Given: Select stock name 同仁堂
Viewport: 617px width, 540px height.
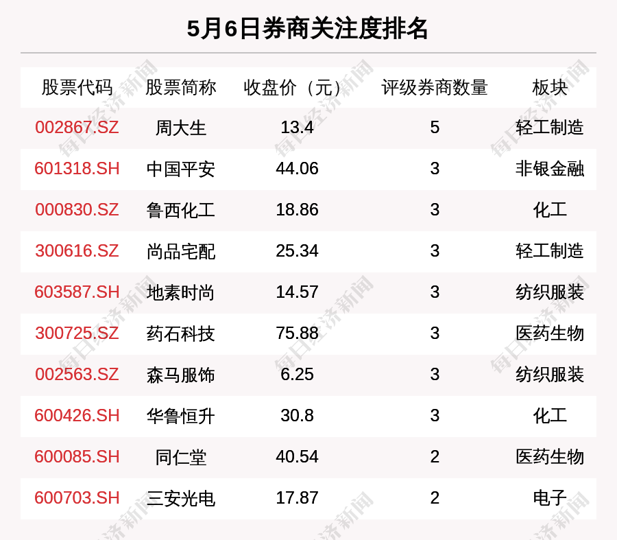Looking at the screenshot, I should [180, 457].
